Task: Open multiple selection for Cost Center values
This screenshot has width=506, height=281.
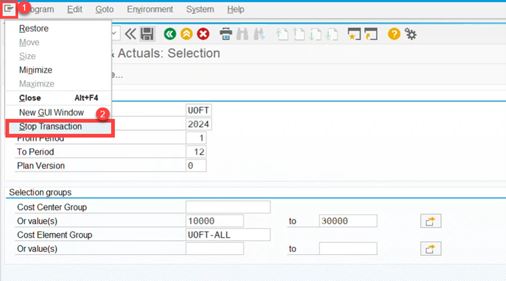Action: pyautogui.click(x=430, y=221)
